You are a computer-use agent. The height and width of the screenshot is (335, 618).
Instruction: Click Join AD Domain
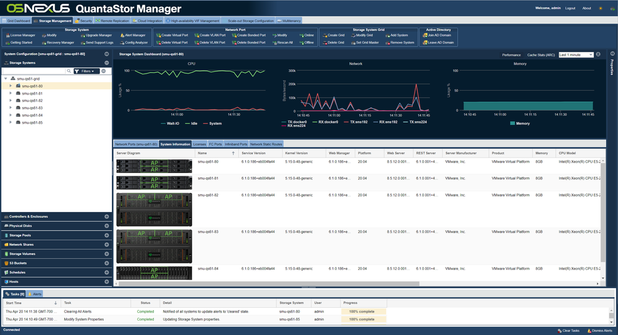(437, 35)
